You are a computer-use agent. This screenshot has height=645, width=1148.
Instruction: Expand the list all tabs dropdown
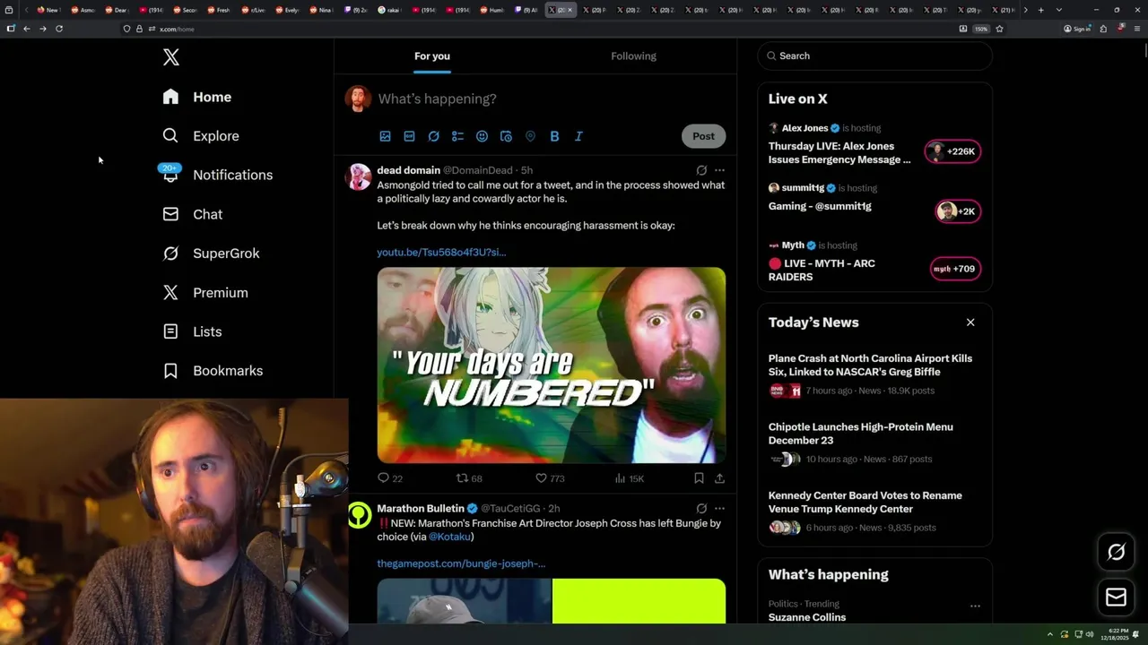tap(1059, 10)
